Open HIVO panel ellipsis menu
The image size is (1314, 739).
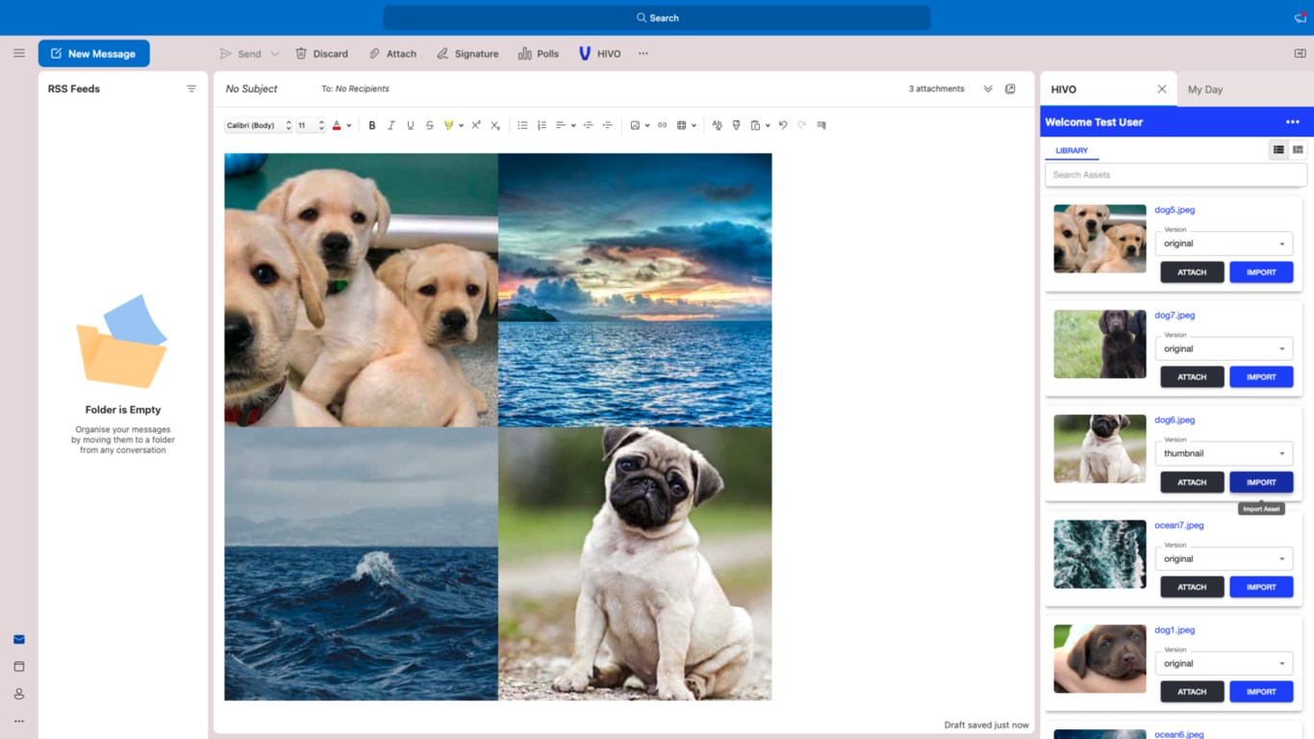point(1292,122)
